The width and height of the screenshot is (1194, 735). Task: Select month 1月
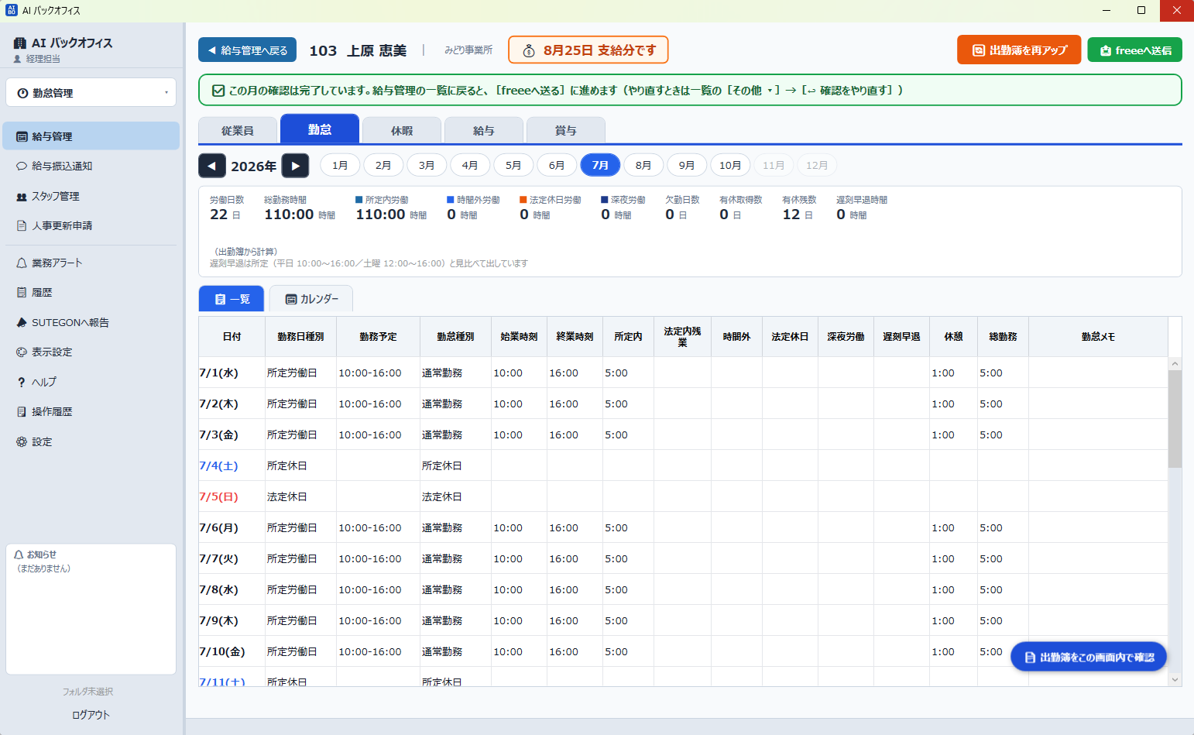click(x=340, y=165)
